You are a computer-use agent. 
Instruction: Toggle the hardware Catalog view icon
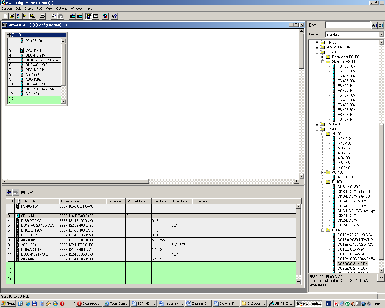(89, 16)
